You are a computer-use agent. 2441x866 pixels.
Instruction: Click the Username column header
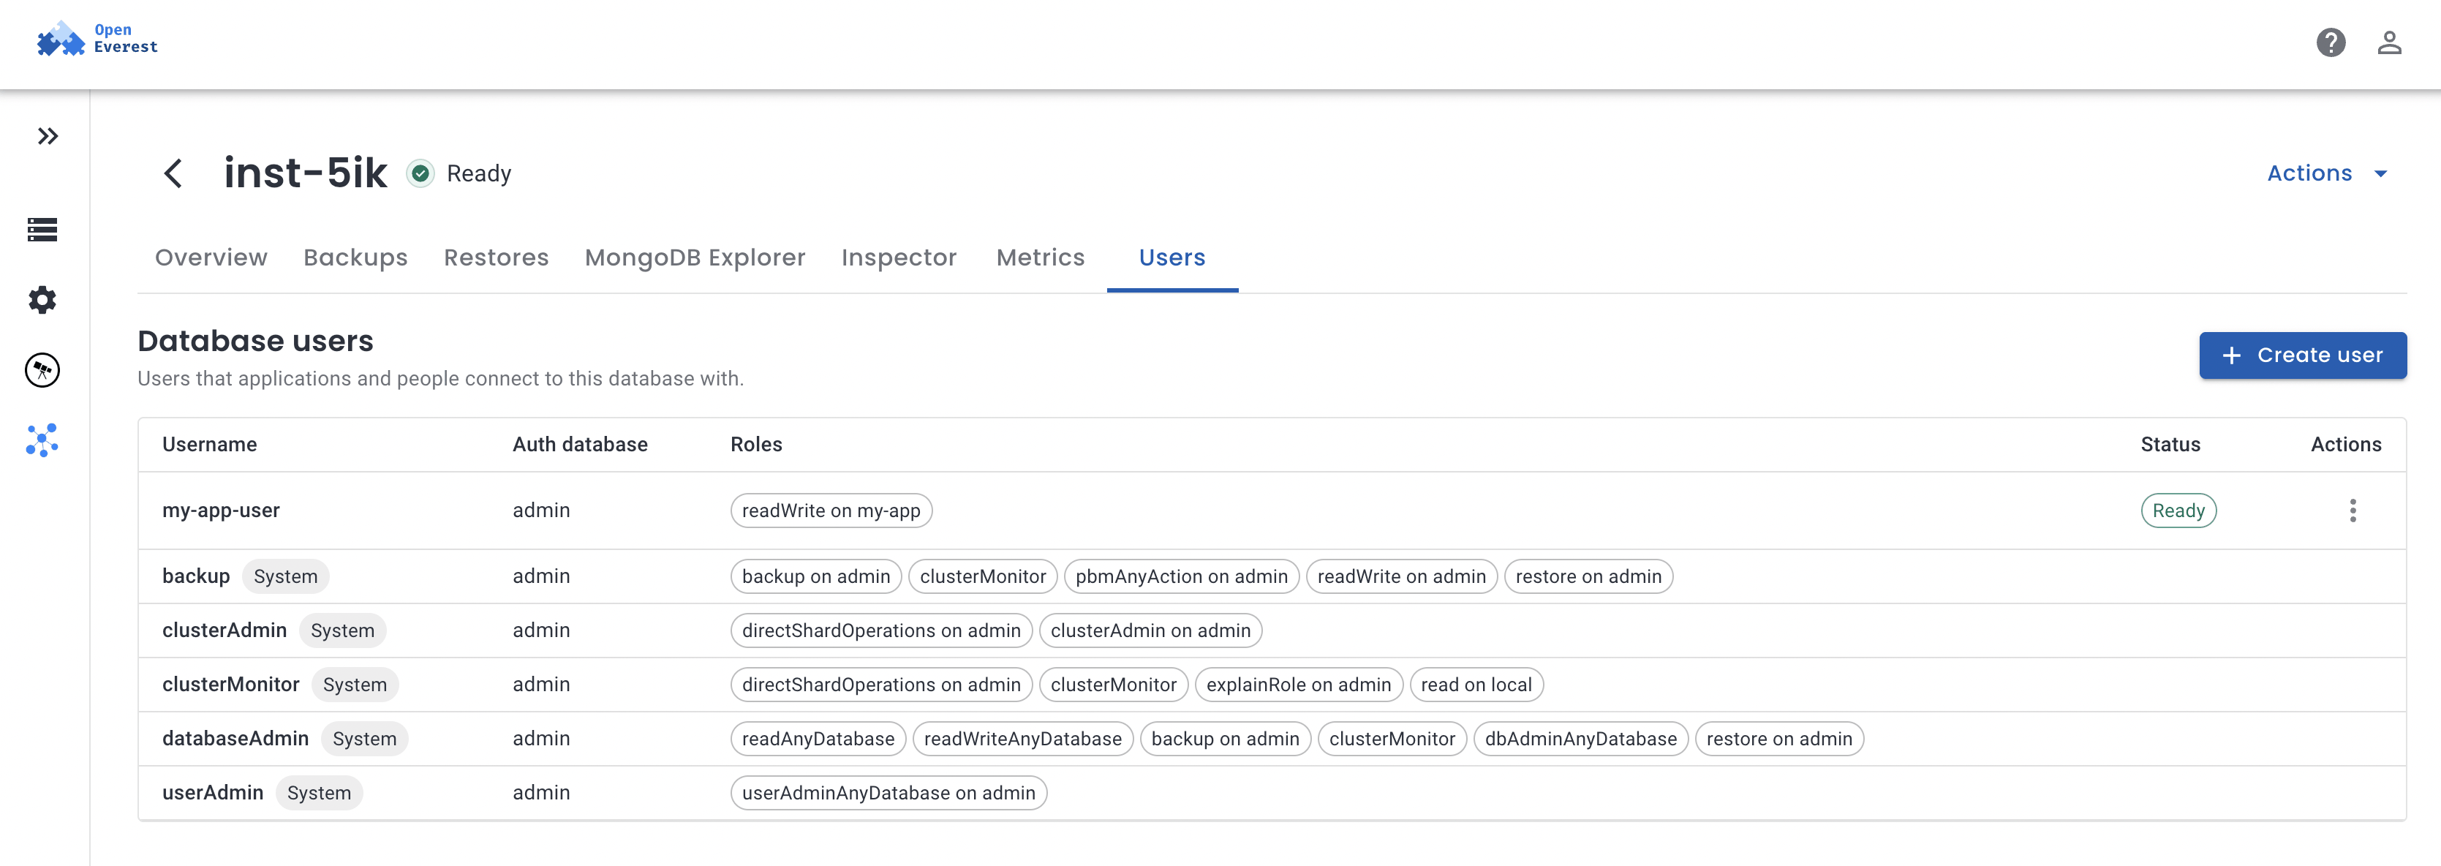coord(209,445)
